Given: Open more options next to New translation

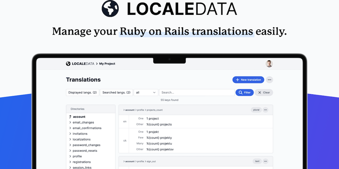Looking at the screenshot, I should click(x=269, y=80).
